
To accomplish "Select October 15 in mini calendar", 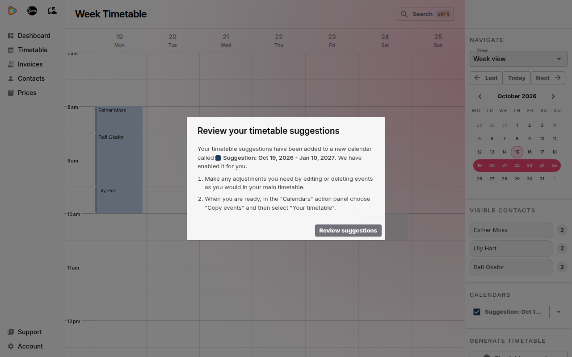I will click(x=517, y=152).
